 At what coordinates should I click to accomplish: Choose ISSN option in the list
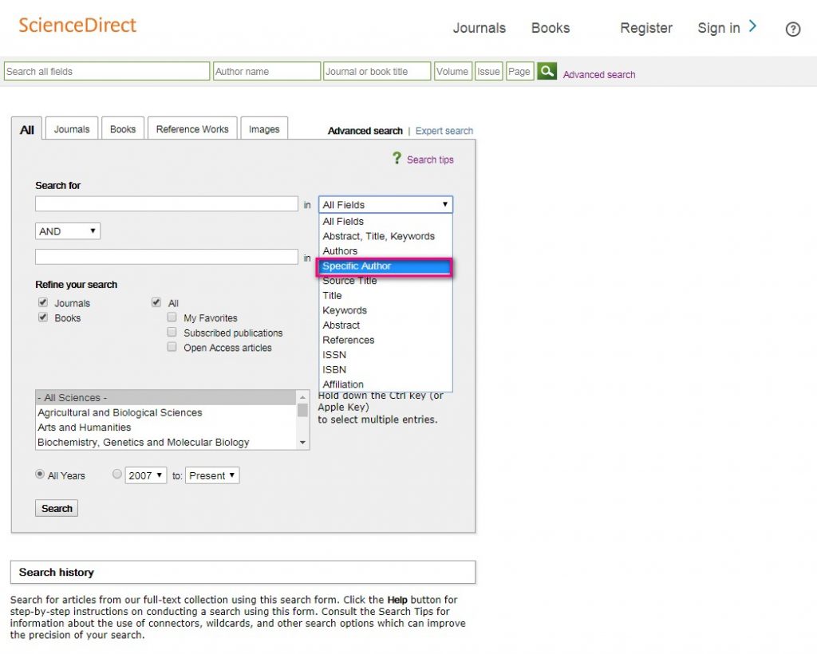pos(385,355)
